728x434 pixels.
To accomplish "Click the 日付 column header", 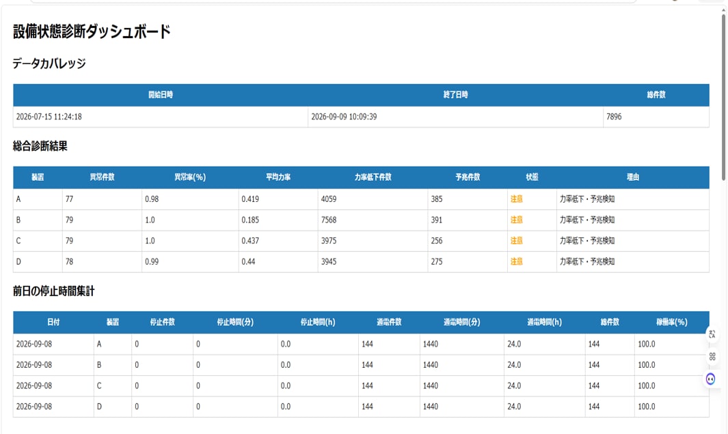I will coord(53,322).
